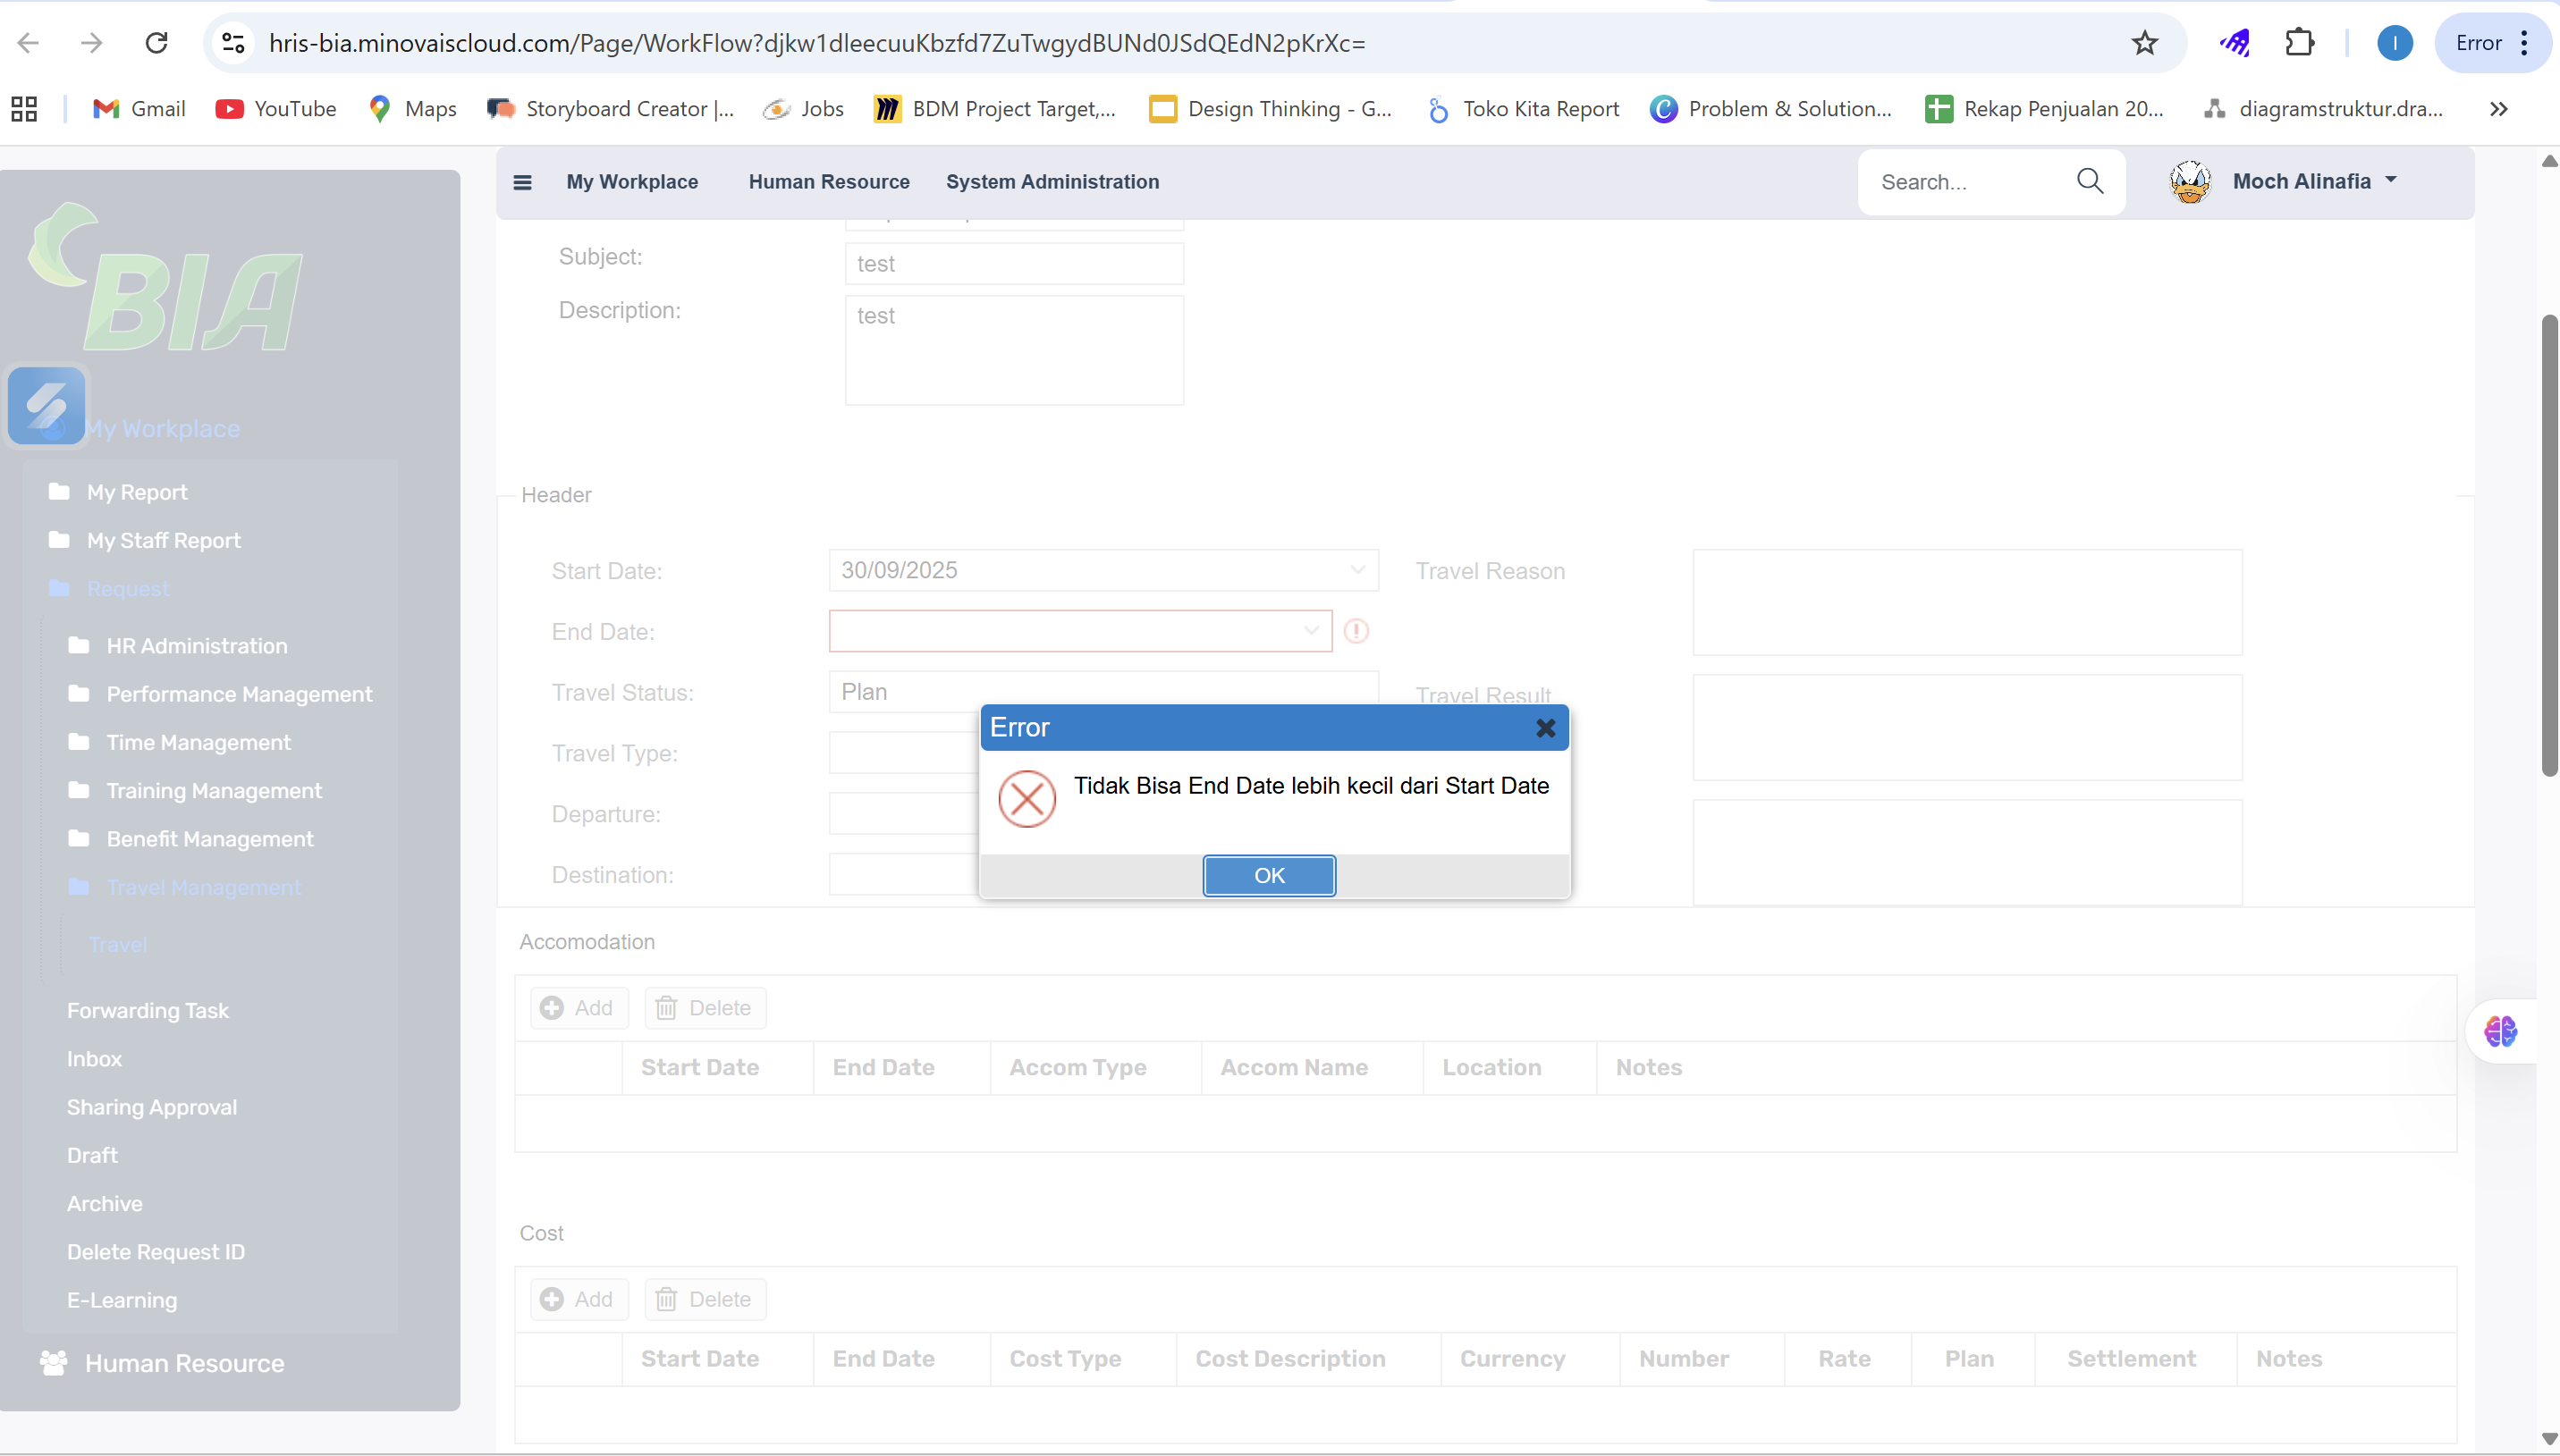
Task: Open browser extensions puzzle icon
Action: [x=2299, y=43]
